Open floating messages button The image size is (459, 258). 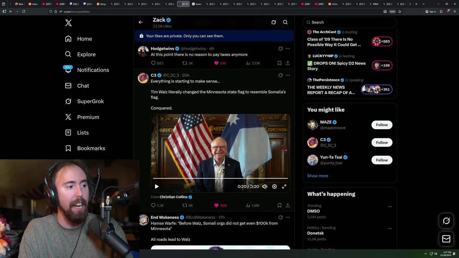pos(446,239)
